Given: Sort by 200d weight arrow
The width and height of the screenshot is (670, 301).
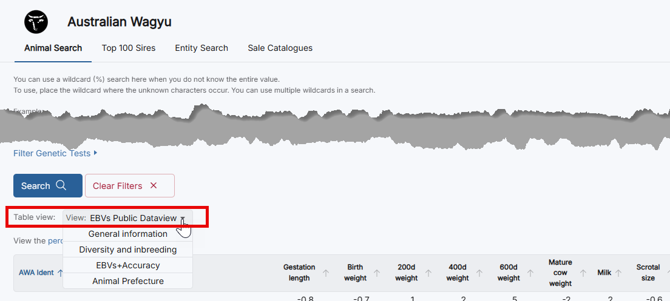Looking at the screenshot, I should (x=428, y=273).
